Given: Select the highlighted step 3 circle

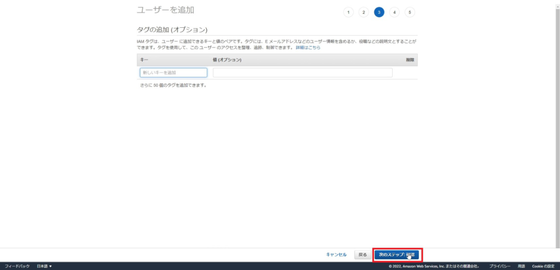Looking at the screenshot, I should pyautogui.click(x=379, y=12).
